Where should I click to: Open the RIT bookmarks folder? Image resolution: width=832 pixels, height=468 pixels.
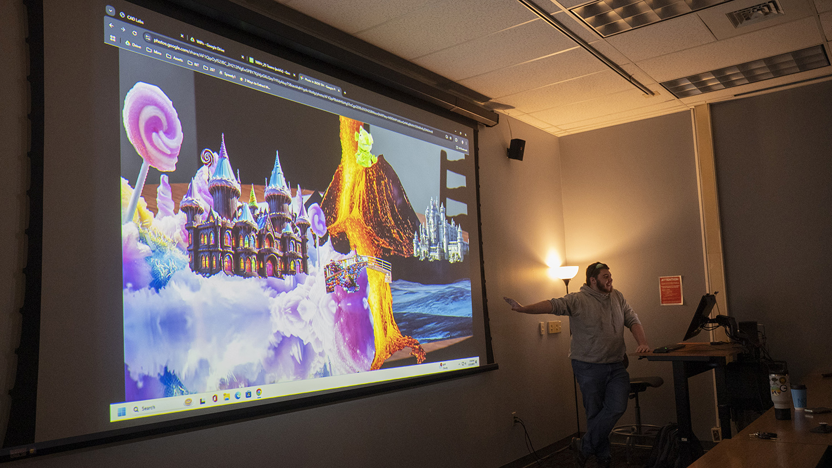(x=193, y=64)
